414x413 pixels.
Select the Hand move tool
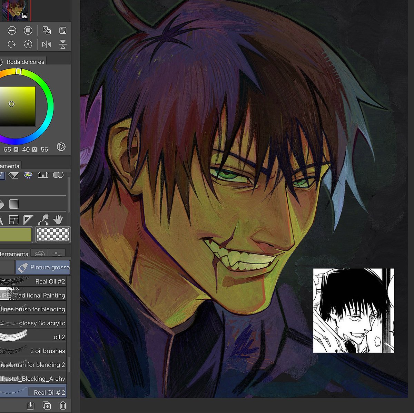(x=58, y=219)
